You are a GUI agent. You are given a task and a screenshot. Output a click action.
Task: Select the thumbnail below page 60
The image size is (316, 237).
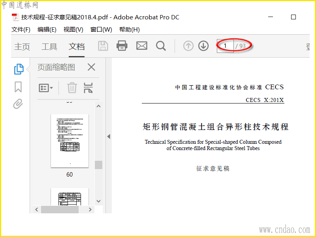[x=70, y=197]
